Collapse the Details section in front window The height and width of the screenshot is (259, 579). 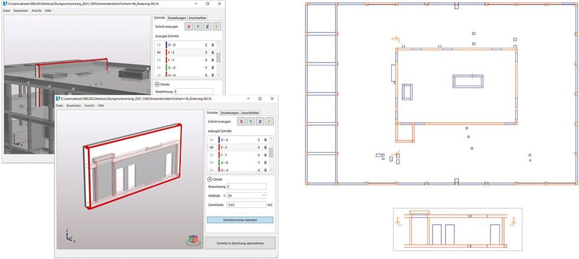pyautogui.click(x=209, y=179)
